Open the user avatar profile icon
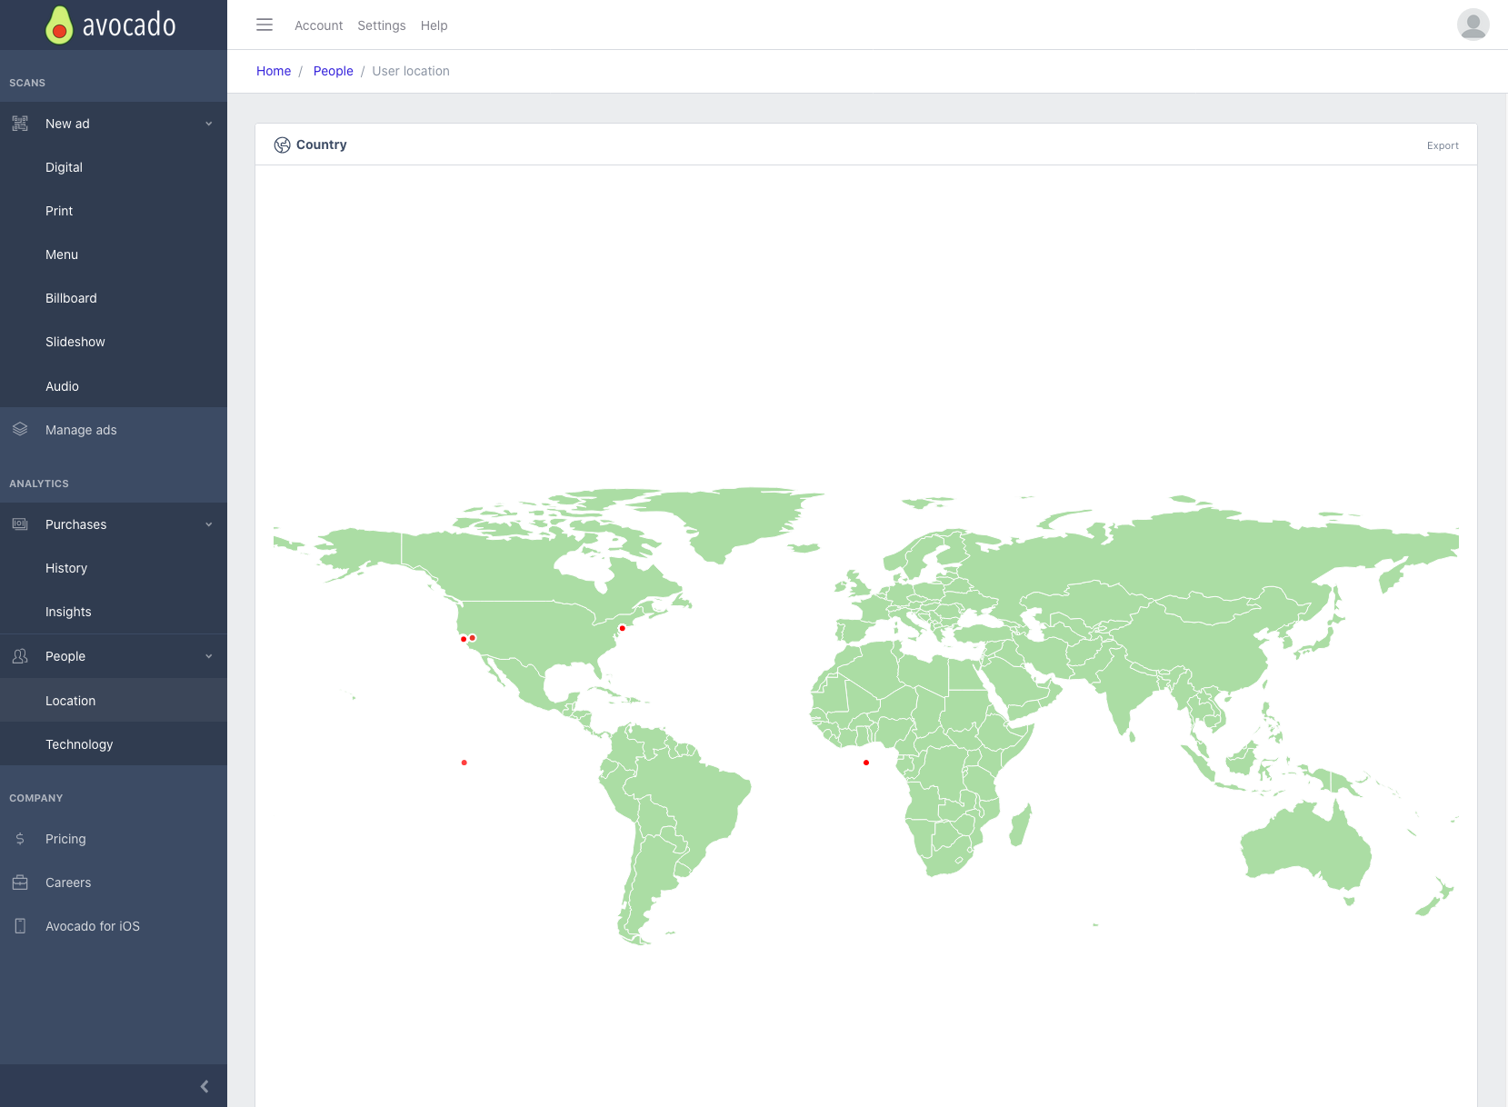Viewport: 1508px width, 1107px height. [x=1473, y=25]
